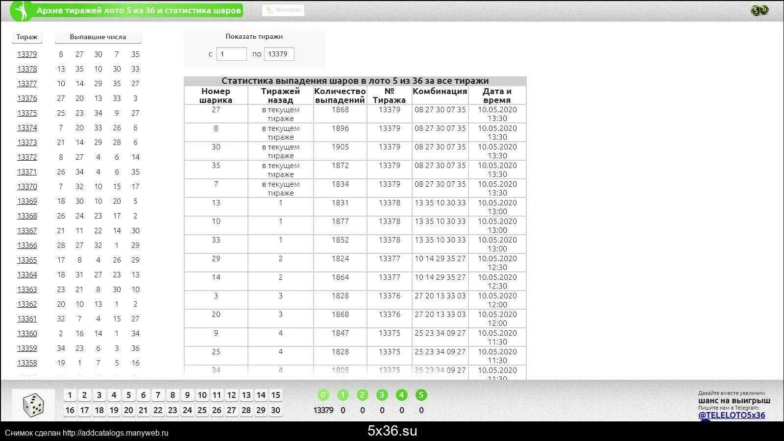This screenshot has height=441, width=784.
Task: Click green match counter circle 0
Action: (x=323, y=395)
